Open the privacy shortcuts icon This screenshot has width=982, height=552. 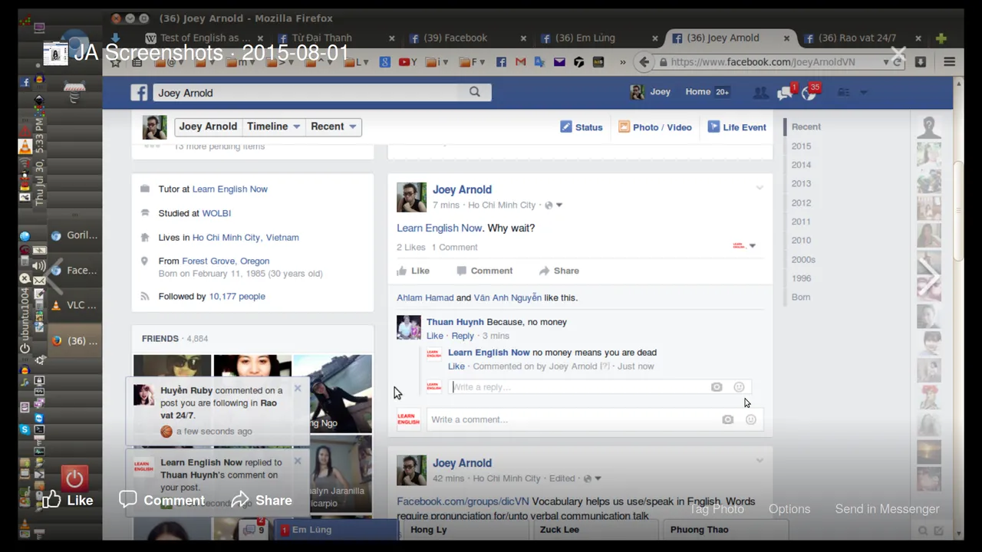point(844,93)
